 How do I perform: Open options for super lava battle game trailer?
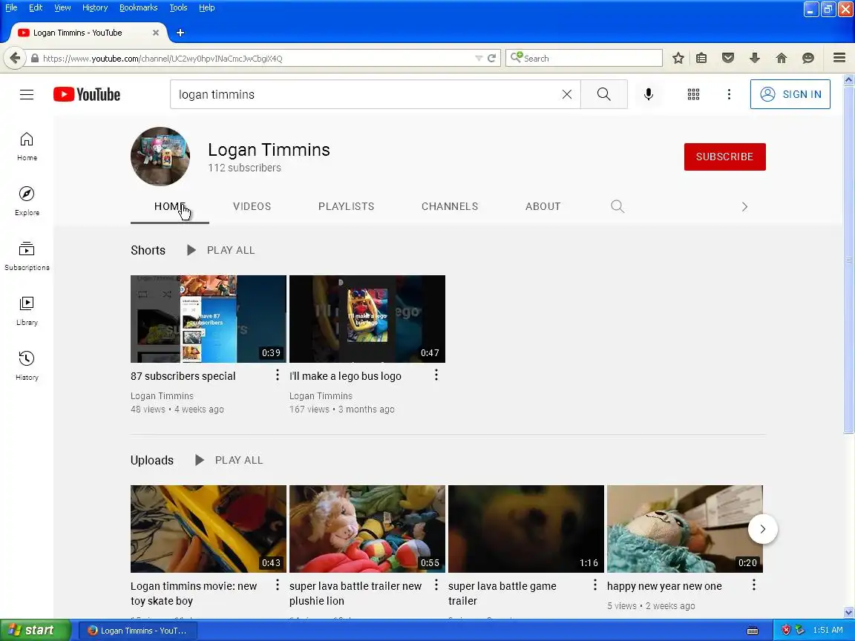(595, 585)
